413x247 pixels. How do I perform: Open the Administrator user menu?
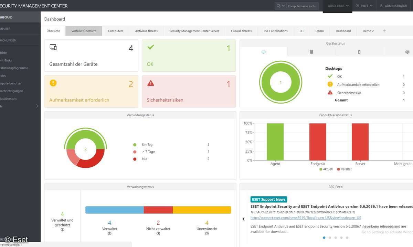(x=393, y=6)
